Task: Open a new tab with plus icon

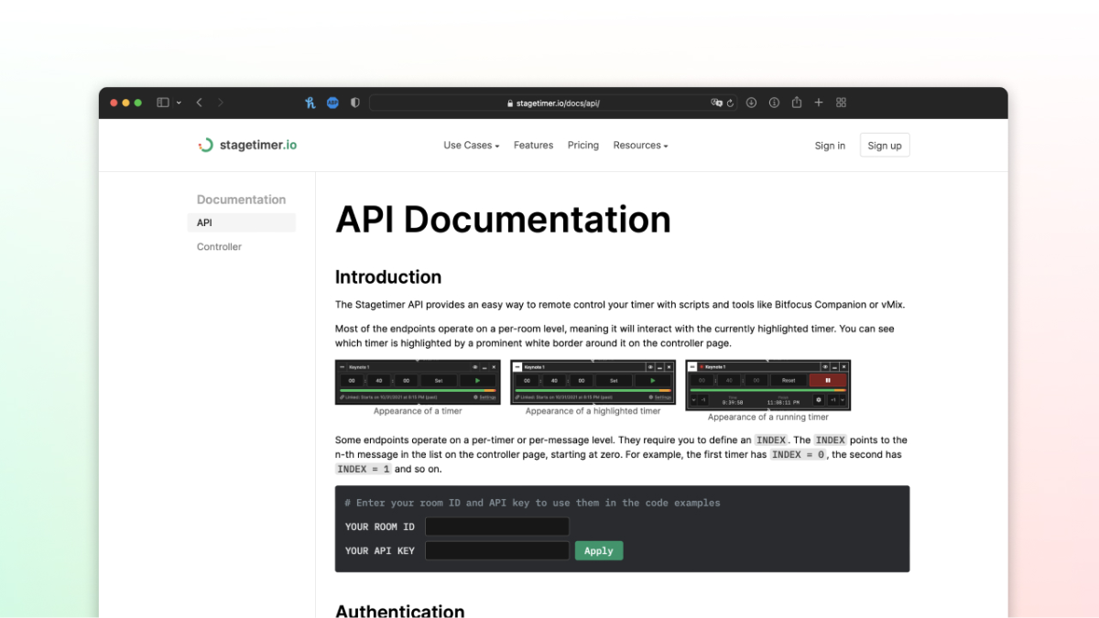Action: (819, 103)
